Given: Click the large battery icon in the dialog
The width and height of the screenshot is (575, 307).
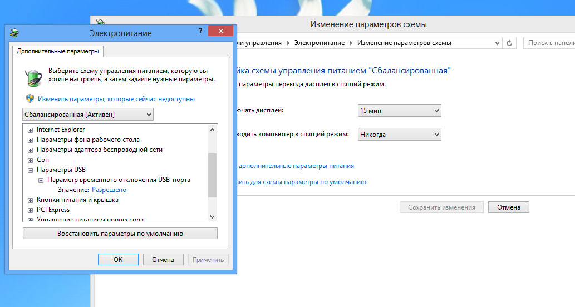Looking at the screenshot, I should (x=33, y=76).
